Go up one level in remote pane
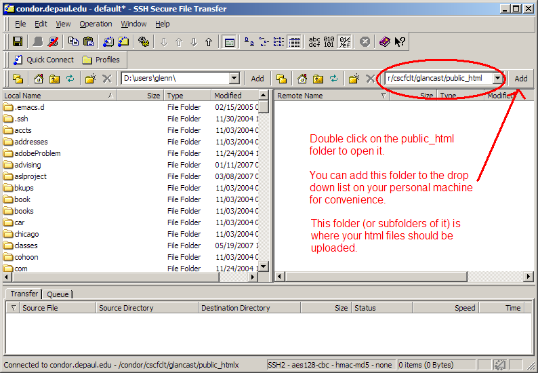The height and width of the screenshot is (373, 538). click(318, 79)
